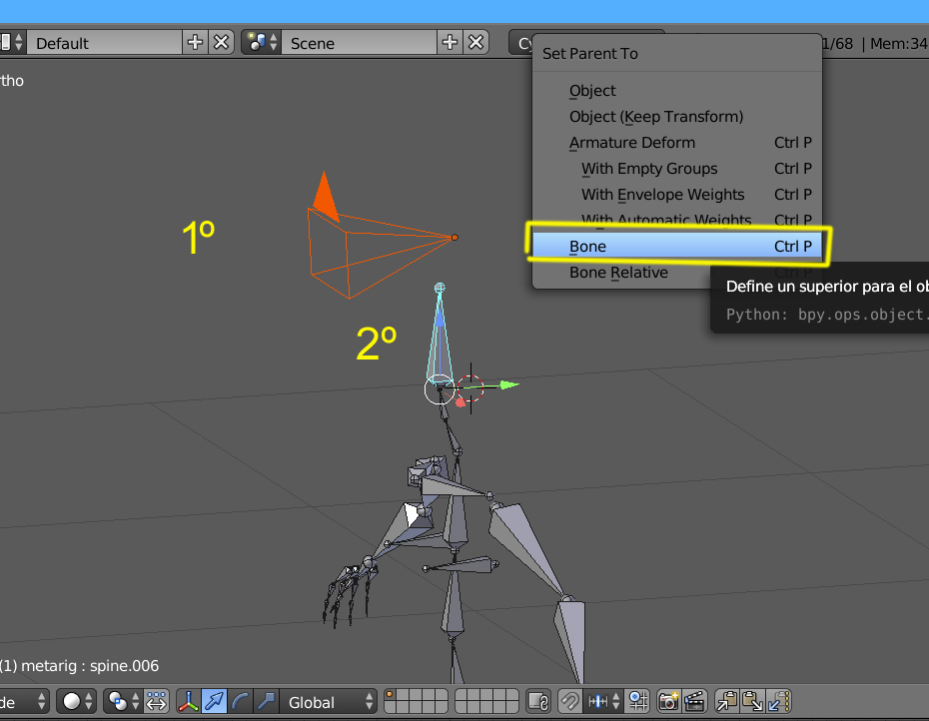The width and height of the screenshot is (929, 721).
Task: Open the pivot point selector
Action: pyautogui.click(x=124, y=702)
